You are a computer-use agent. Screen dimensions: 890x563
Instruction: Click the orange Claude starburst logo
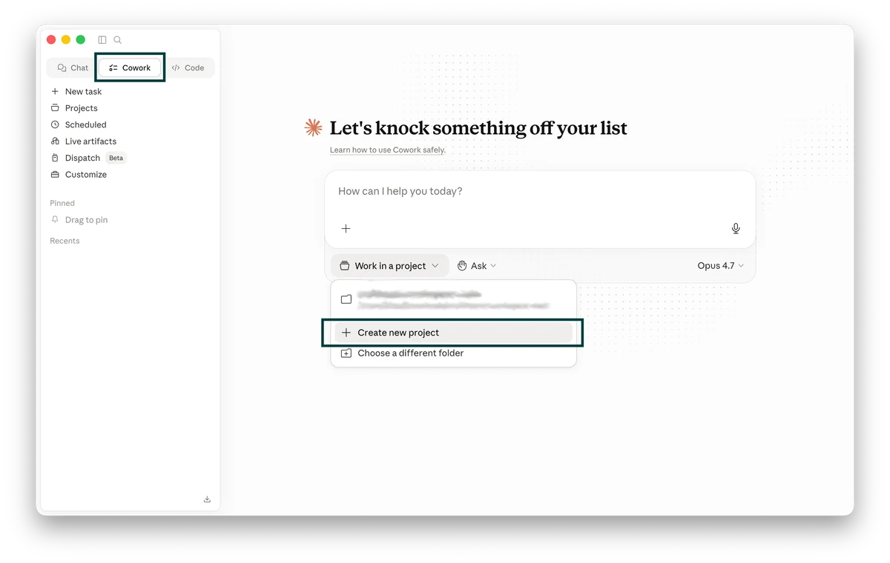click(x=313, y=128)
